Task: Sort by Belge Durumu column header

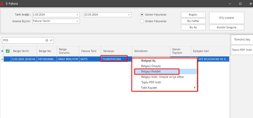Action: pos(68,51)
